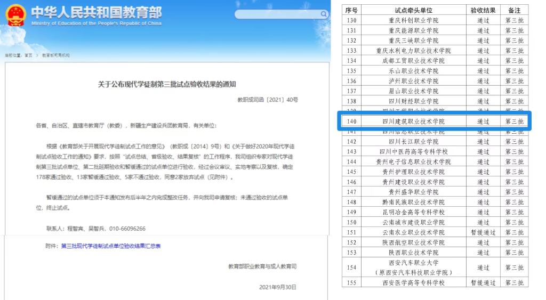The width and height of the screenshot is (546, 300).
Task: Click 通过 result in the 四川建筑职业技术学院 row
Action: click(483, 121)
